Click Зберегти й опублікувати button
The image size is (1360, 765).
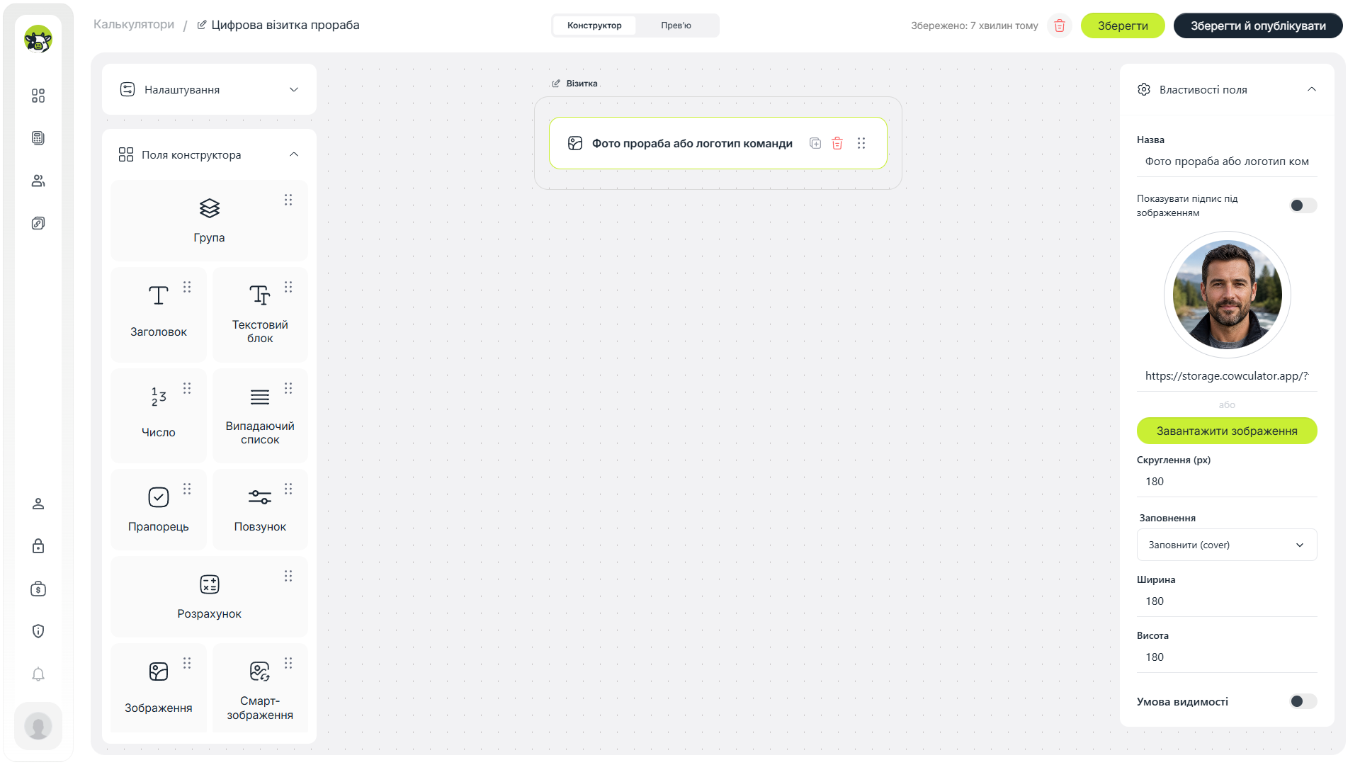[x=1258, y=25]
